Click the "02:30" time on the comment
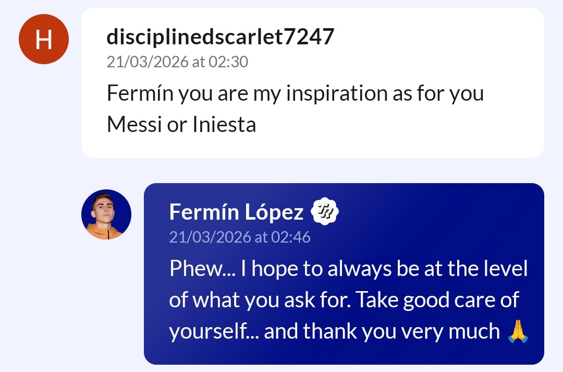 click(228, 62)
